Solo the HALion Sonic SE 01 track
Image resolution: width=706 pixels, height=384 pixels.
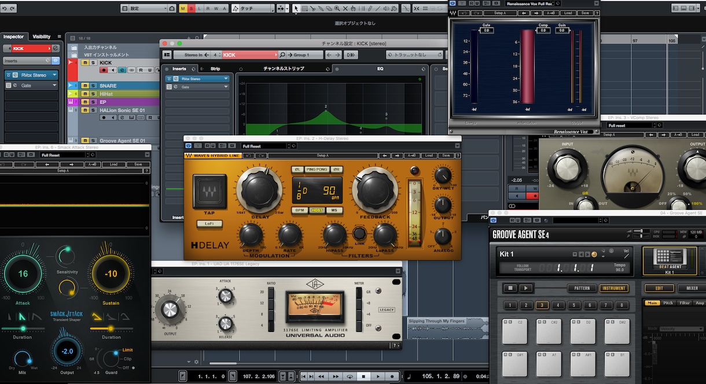click(x=93, y=110)
